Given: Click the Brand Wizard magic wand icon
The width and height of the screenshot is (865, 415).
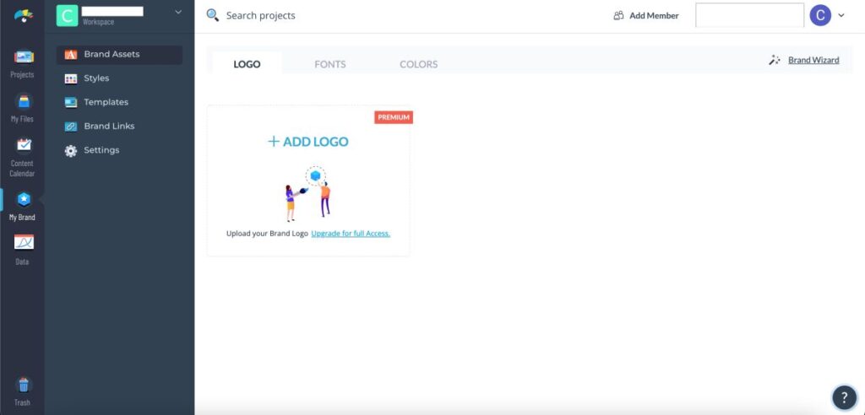Looking at the screenshot, I should [775, 60].
